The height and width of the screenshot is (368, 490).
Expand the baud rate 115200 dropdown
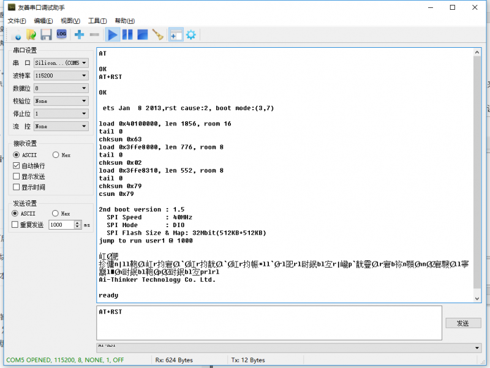coord(61,75)
